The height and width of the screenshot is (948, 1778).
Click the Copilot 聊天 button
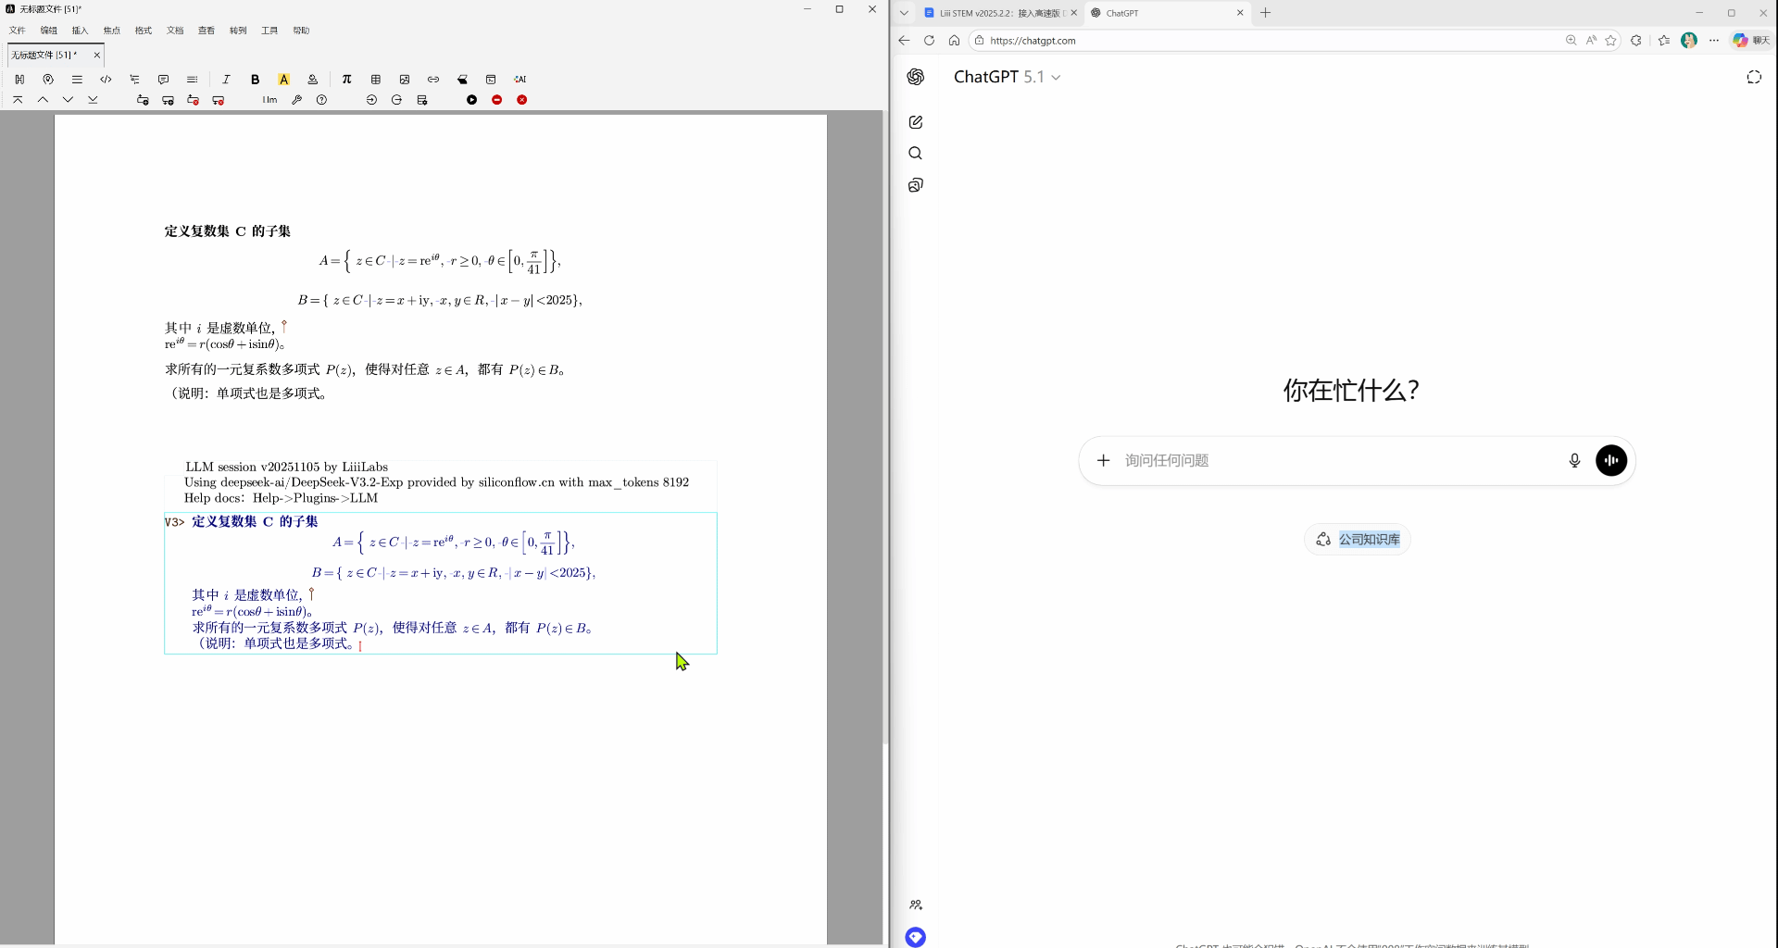click(1751, 41)
